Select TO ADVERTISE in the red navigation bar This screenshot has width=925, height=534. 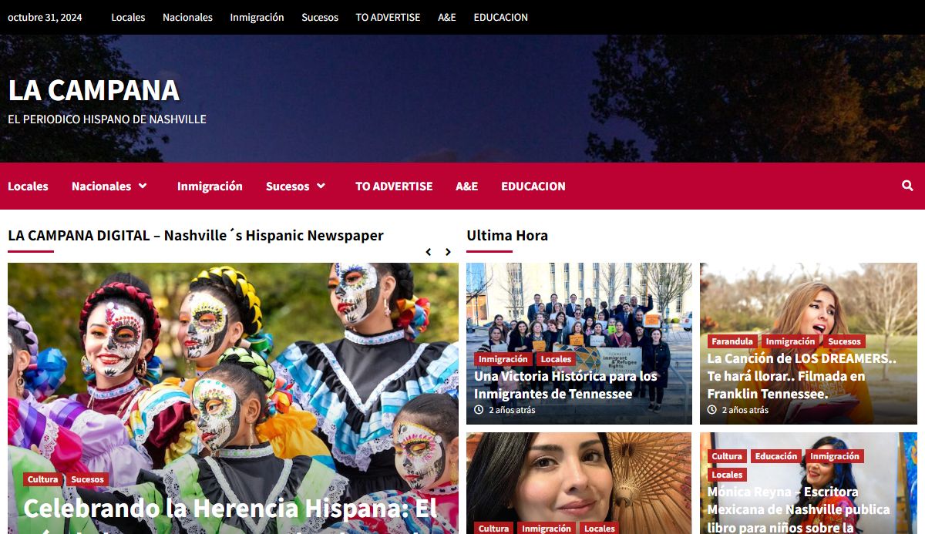(x=394, y=186)
